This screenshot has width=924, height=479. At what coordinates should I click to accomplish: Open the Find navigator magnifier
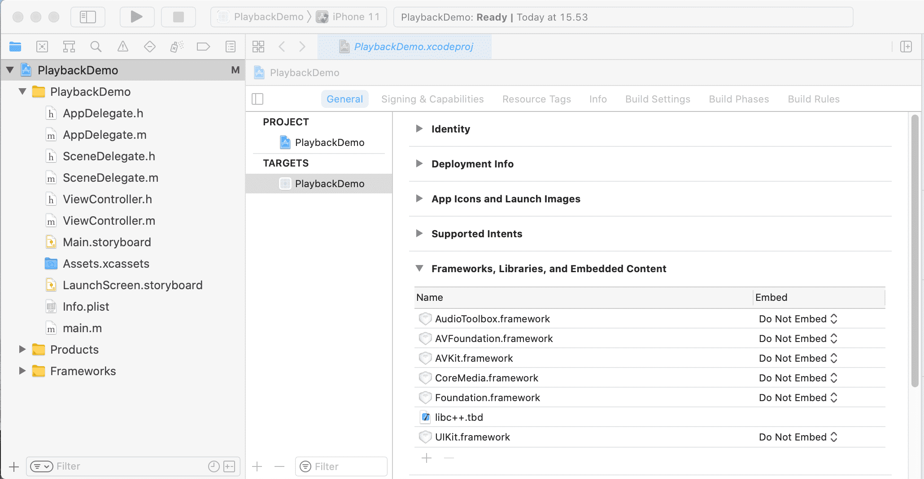pyautogui.click(x=96, y=47)
